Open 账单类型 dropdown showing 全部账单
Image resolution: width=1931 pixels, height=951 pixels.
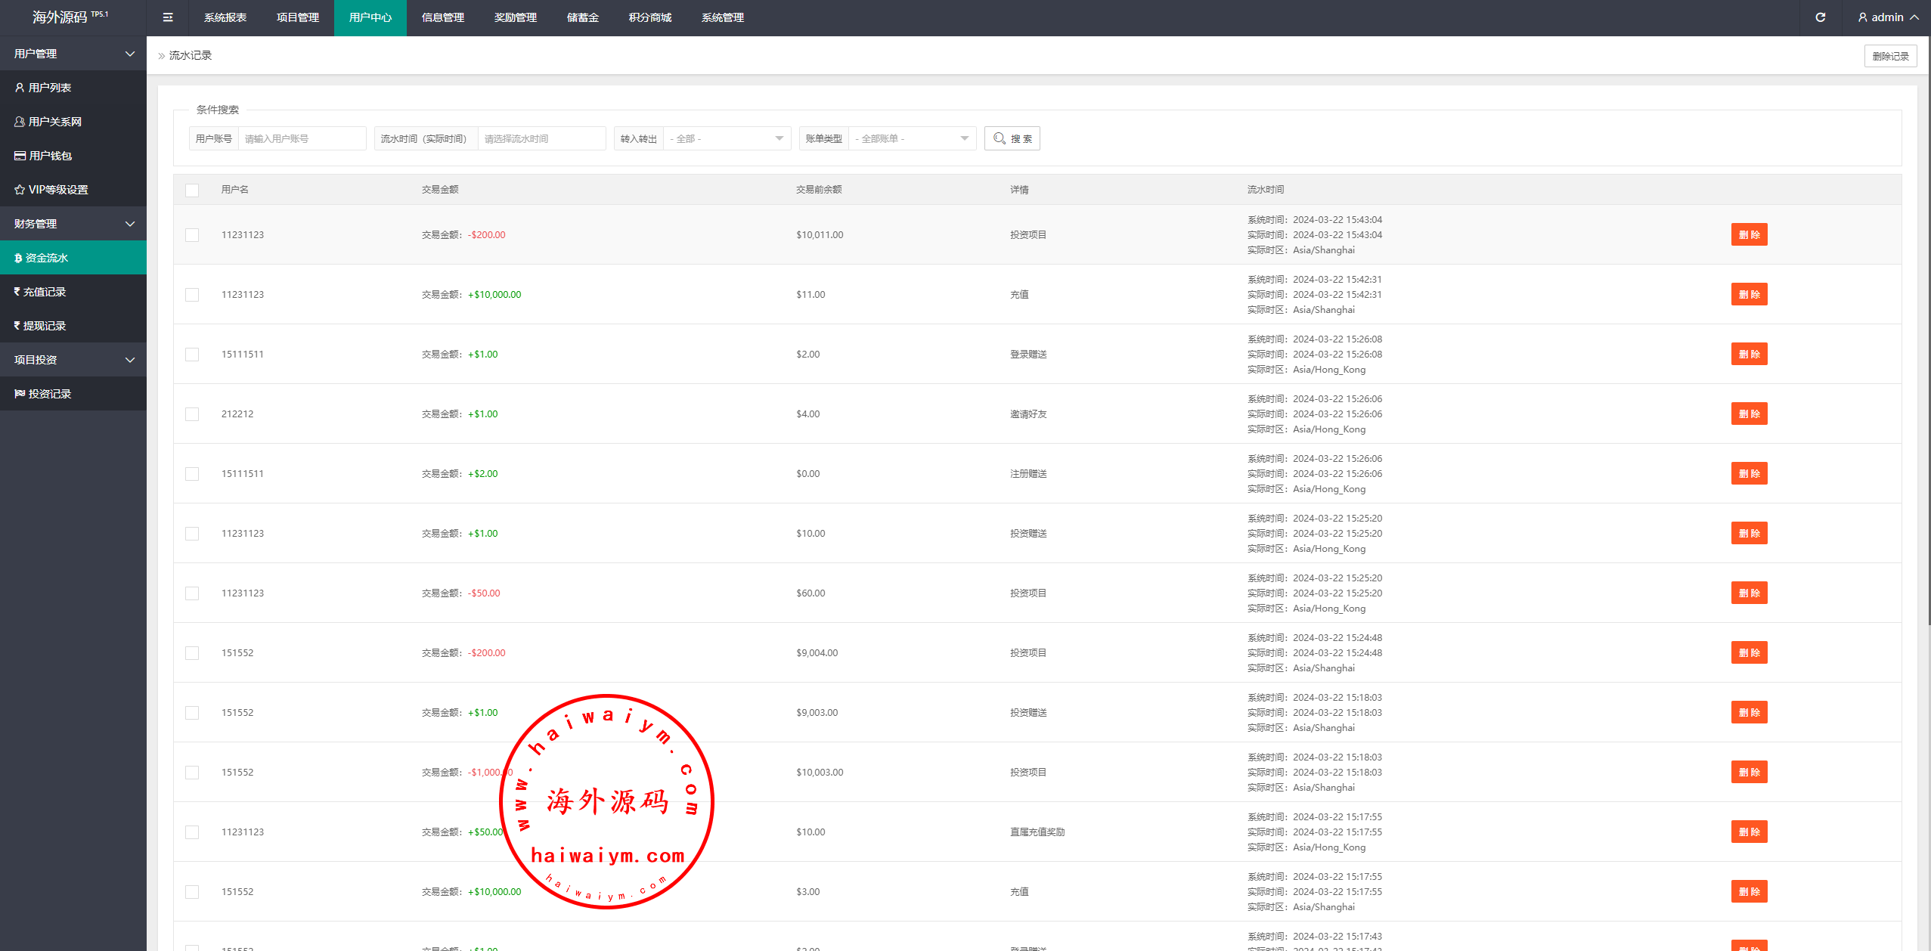(911, 138)
